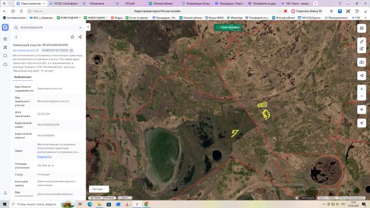This screenshot has width=370, height=208.
Task: Add the parcel to favorites with star
Action: 72,37
